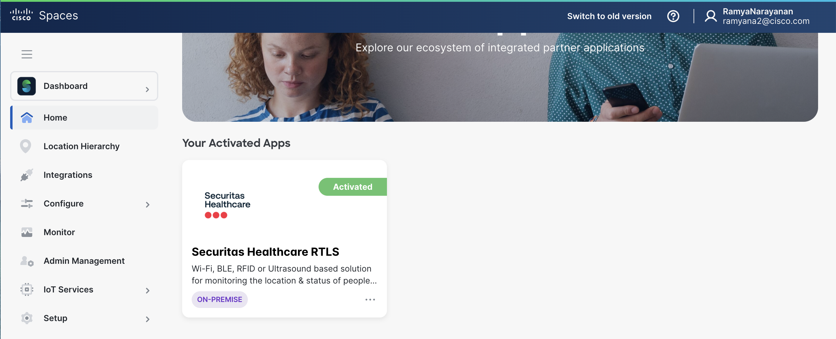Click the IoT Services chip icon
The image size is (836, 339).
[x=27, y=289]
